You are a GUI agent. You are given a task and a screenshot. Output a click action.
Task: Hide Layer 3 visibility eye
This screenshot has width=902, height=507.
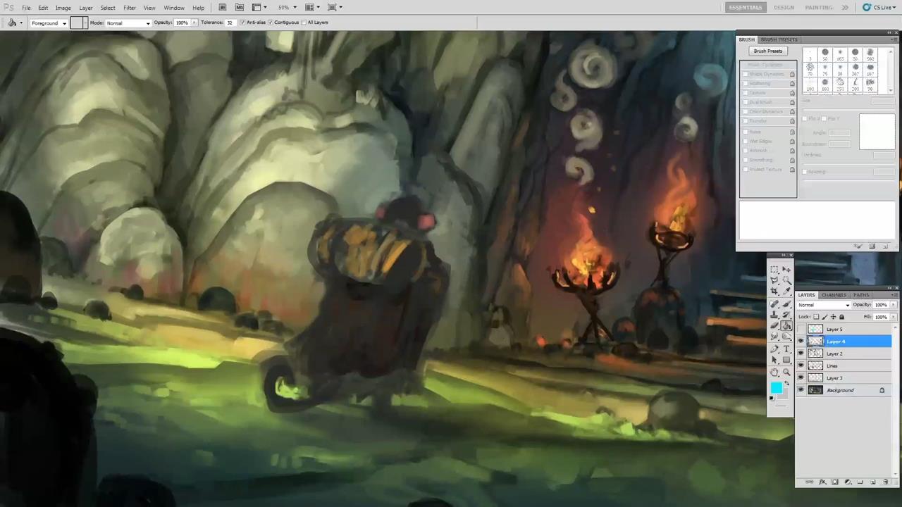pyautogui.click(x=801, y=378)
